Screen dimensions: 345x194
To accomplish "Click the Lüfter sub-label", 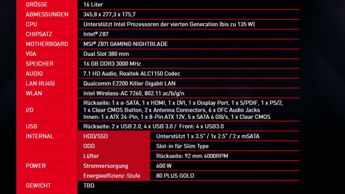I will pos(91,156).
